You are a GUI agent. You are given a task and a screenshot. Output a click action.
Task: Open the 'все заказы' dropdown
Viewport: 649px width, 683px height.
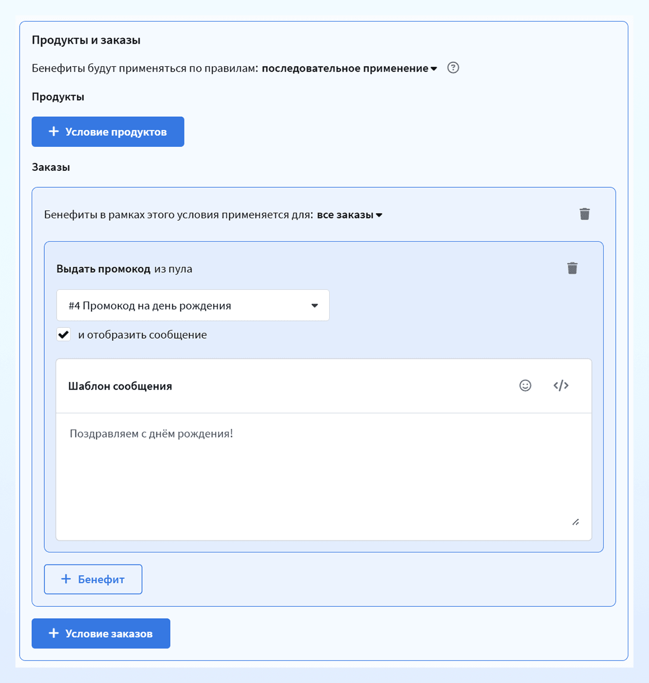point(349,215)
